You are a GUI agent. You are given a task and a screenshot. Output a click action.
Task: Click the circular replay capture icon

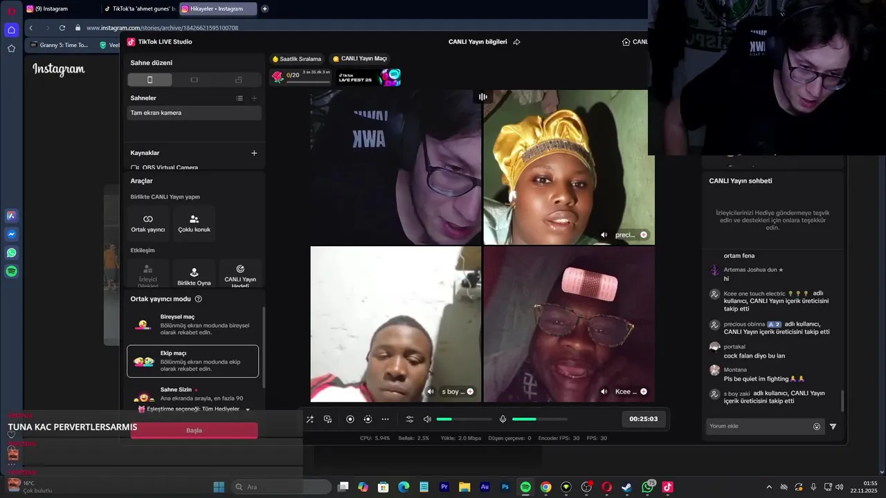pyautogui.click(x=368, y=419)
